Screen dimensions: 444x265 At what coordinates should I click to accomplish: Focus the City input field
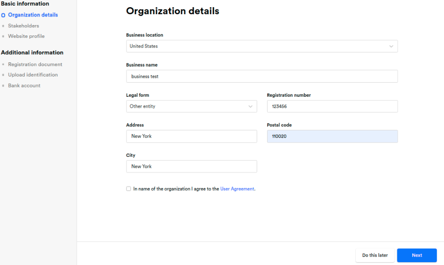pos(191,166)
